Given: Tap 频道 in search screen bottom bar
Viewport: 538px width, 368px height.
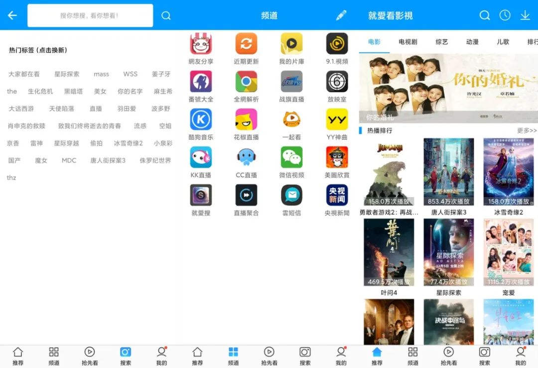Looking at the screenshot, I should point(54,357).
